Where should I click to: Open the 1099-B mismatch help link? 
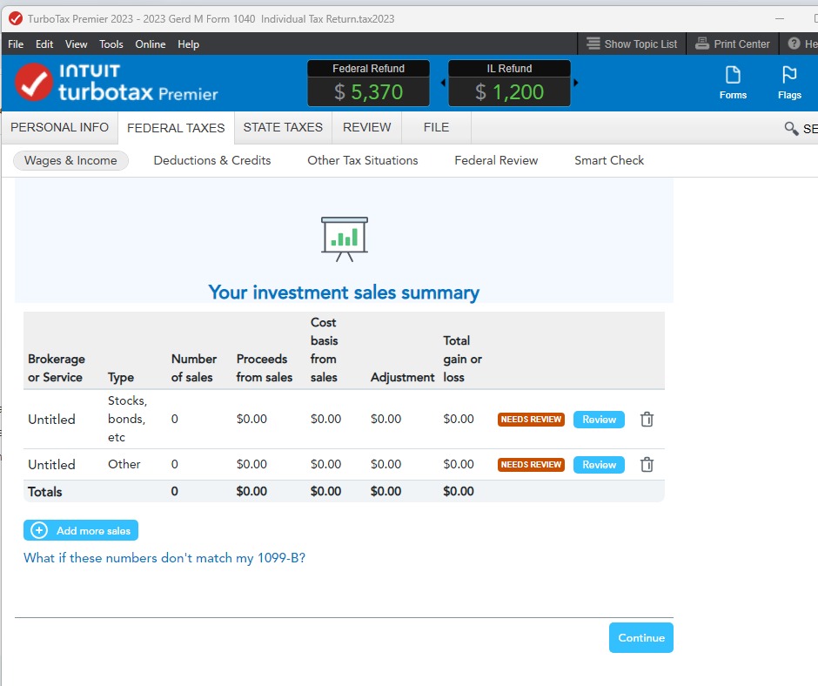pyautogui.click(x=164, y=558)
